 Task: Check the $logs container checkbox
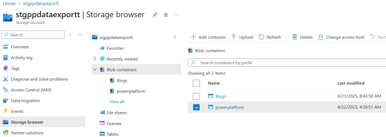[196, 96]
